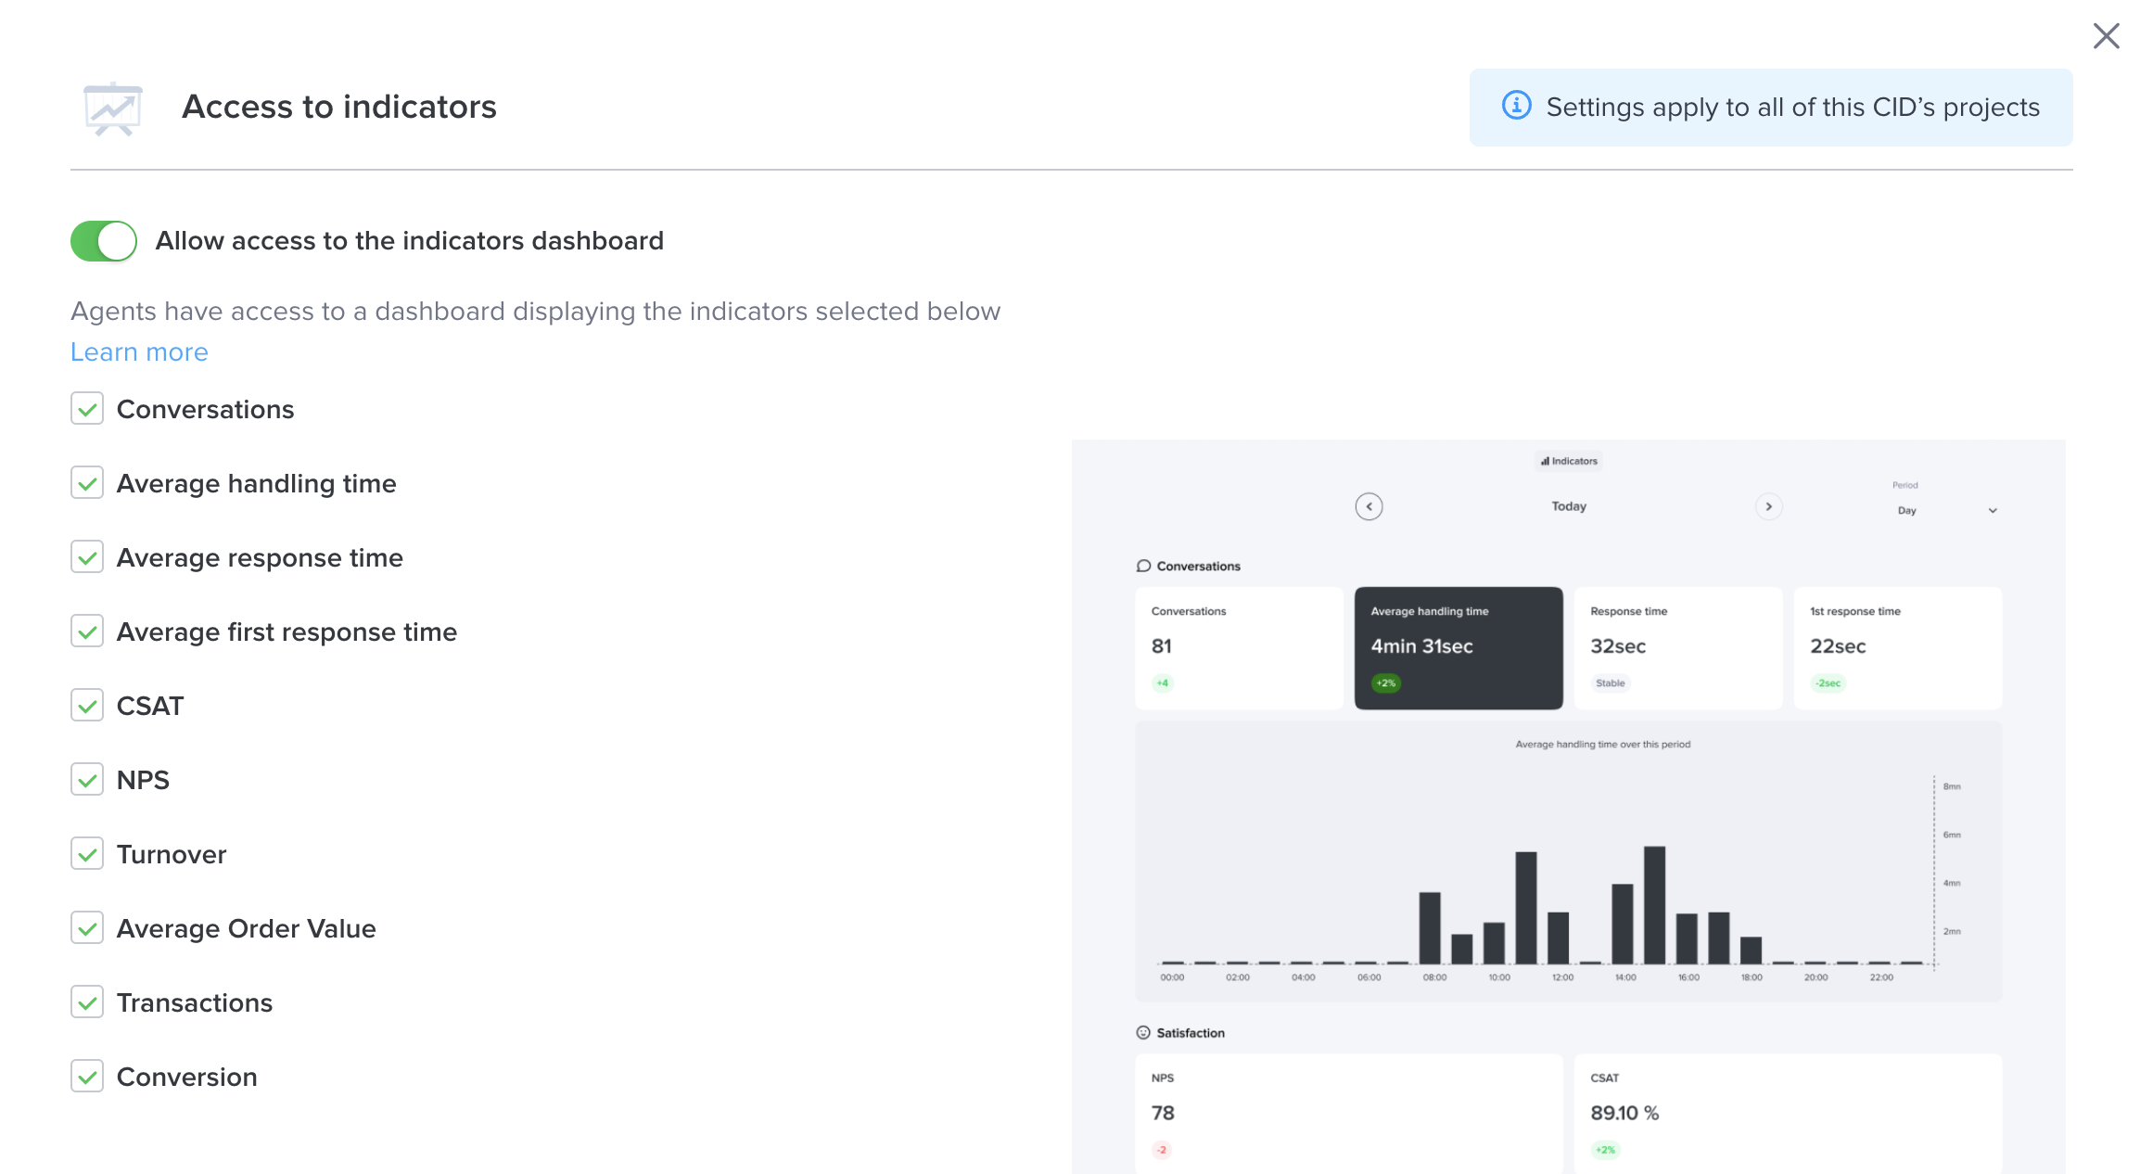
Task: Click the +2% badge on handling time card
Action: 1385,683
